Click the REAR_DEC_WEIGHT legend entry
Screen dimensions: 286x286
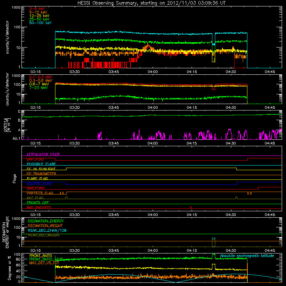point(44,235)
